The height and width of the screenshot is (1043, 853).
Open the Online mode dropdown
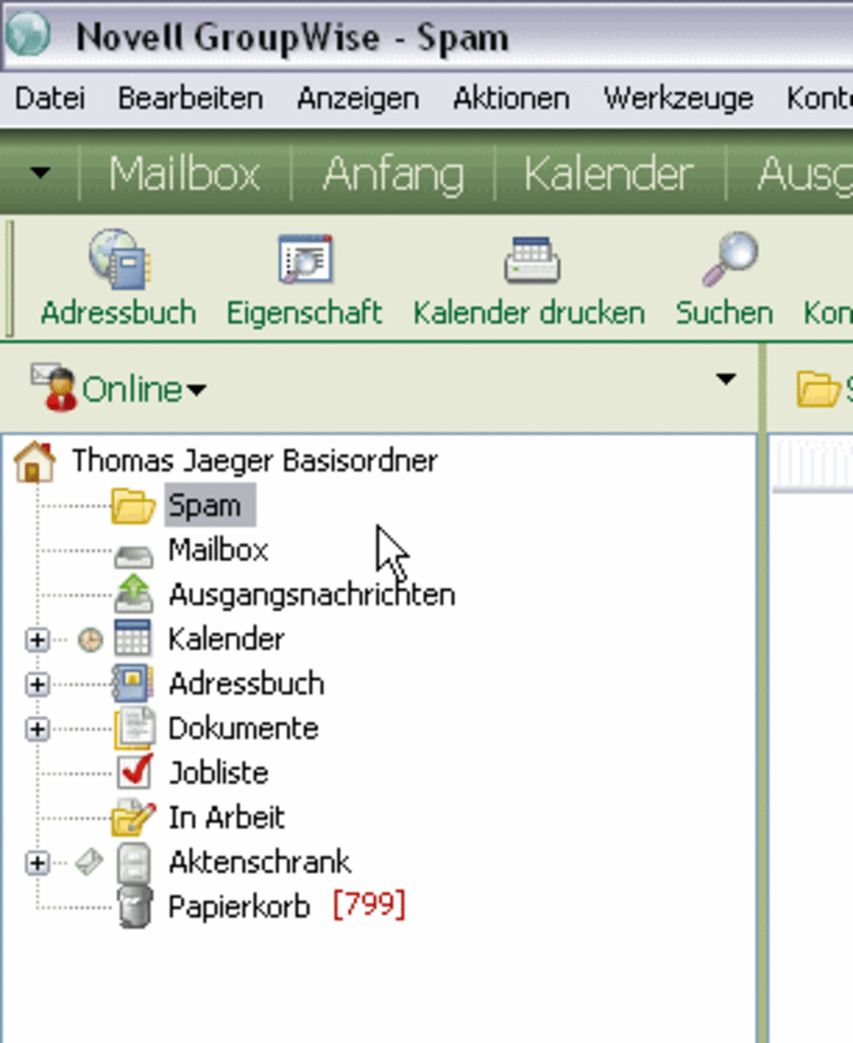point(196,390)
